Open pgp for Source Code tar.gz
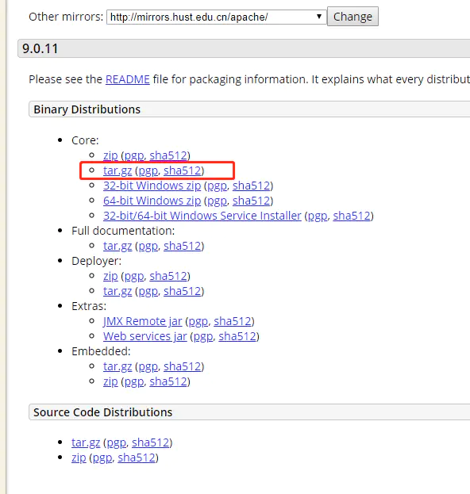Screen dimensions: 470x494 click(116, 442)
